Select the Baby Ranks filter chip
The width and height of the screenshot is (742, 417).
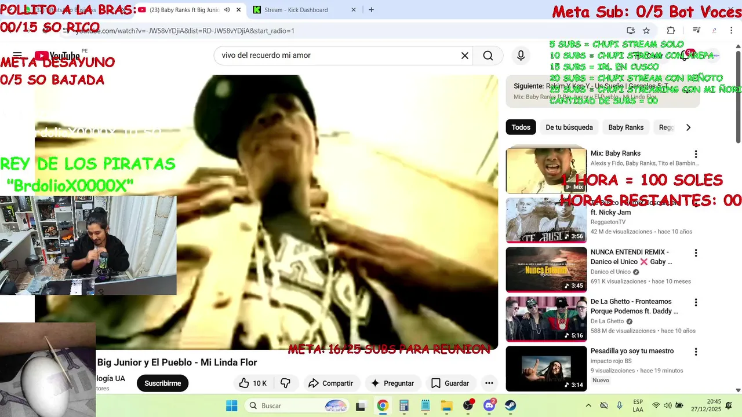coord(625,127)
